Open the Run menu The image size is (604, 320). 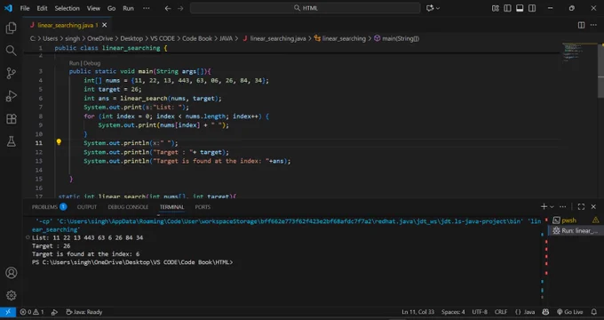pyautogui.click(x=128, y=8)
